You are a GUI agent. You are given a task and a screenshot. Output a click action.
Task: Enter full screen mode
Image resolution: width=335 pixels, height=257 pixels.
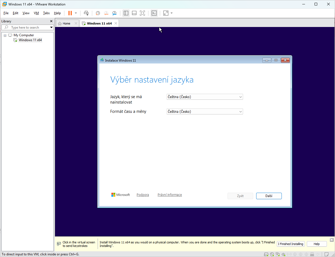point(142,13)
